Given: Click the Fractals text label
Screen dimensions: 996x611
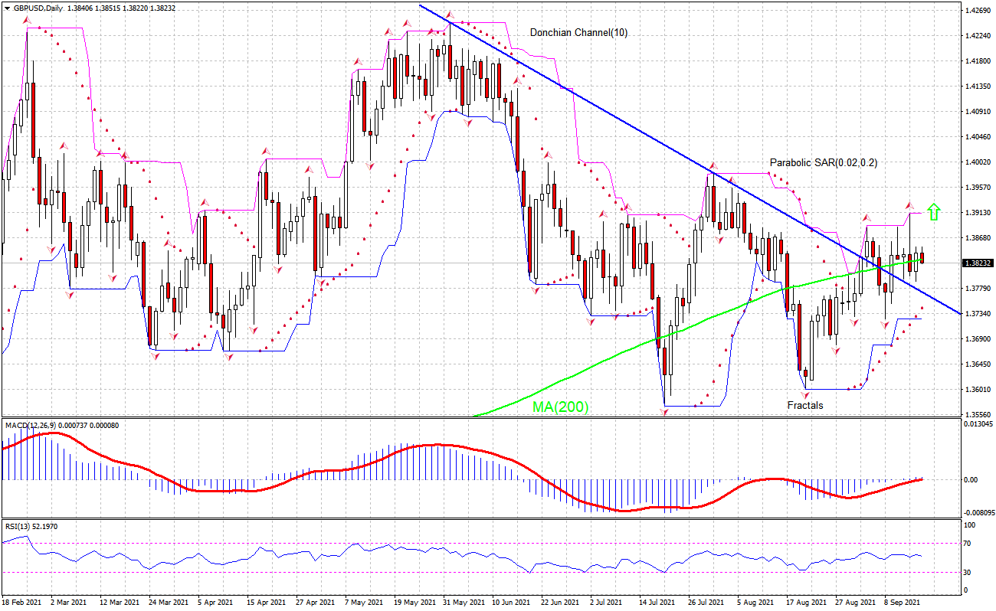Looking at the screenshot, I should click(805, 405).
